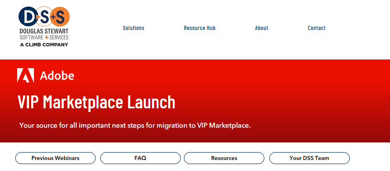Jump to the FAQ section
Viewport: 390px width, 171px height.
point(140,158)
